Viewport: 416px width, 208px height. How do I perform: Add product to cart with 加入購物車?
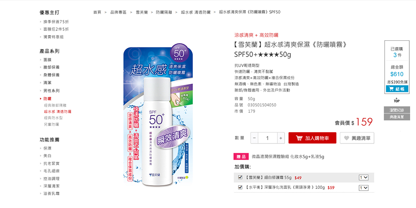(x=312, y=138)
